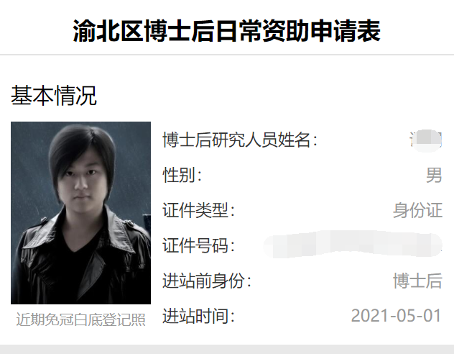Image resolution: width=454 pixels, height=354 pixels.
Task: Click the 性别 field label
Action: pos(182,175)
